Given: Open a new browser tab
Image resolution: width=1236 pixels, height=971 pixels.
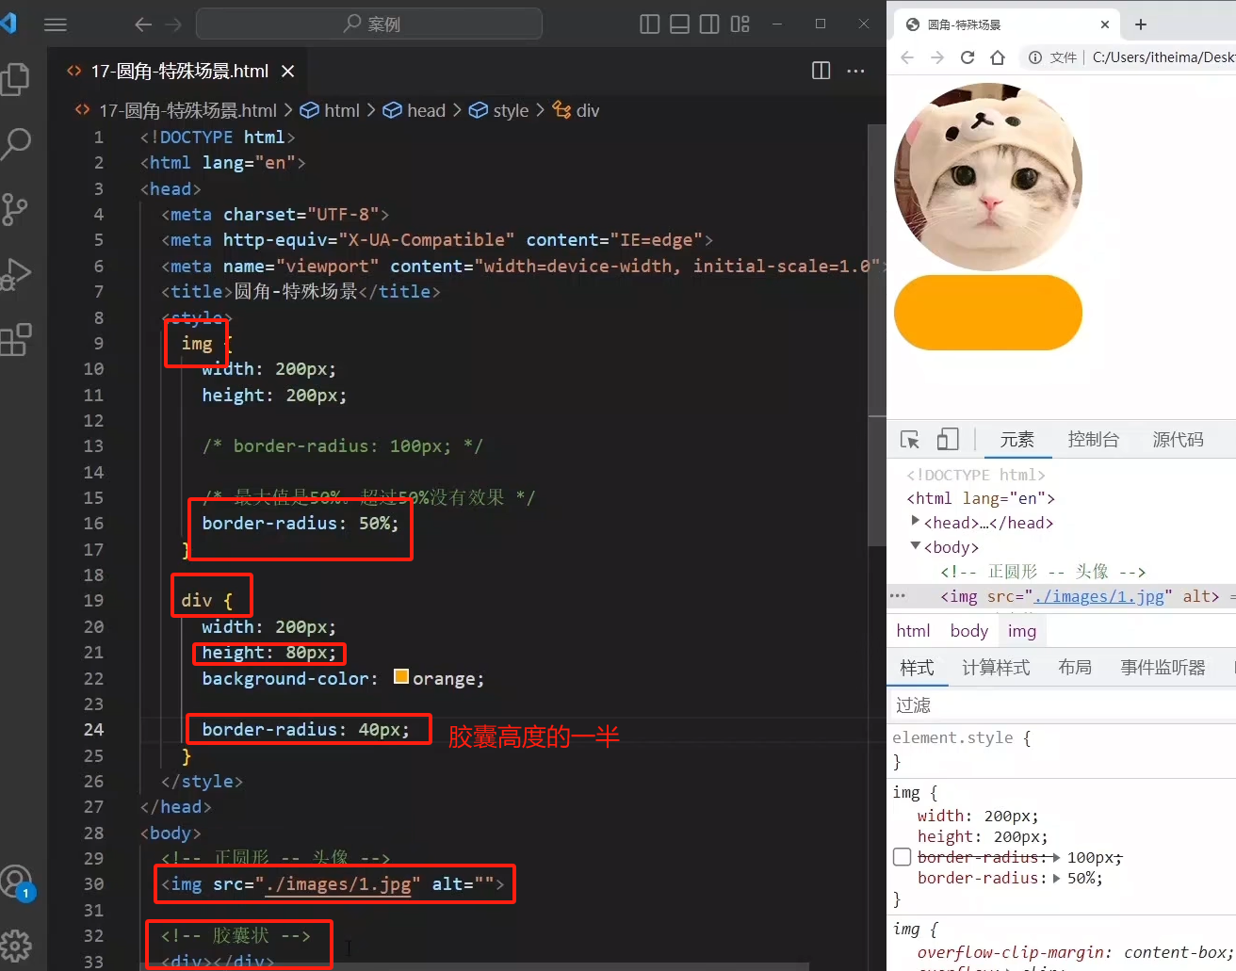Looking at the screenshot, I should click(x=1141, y=24).
